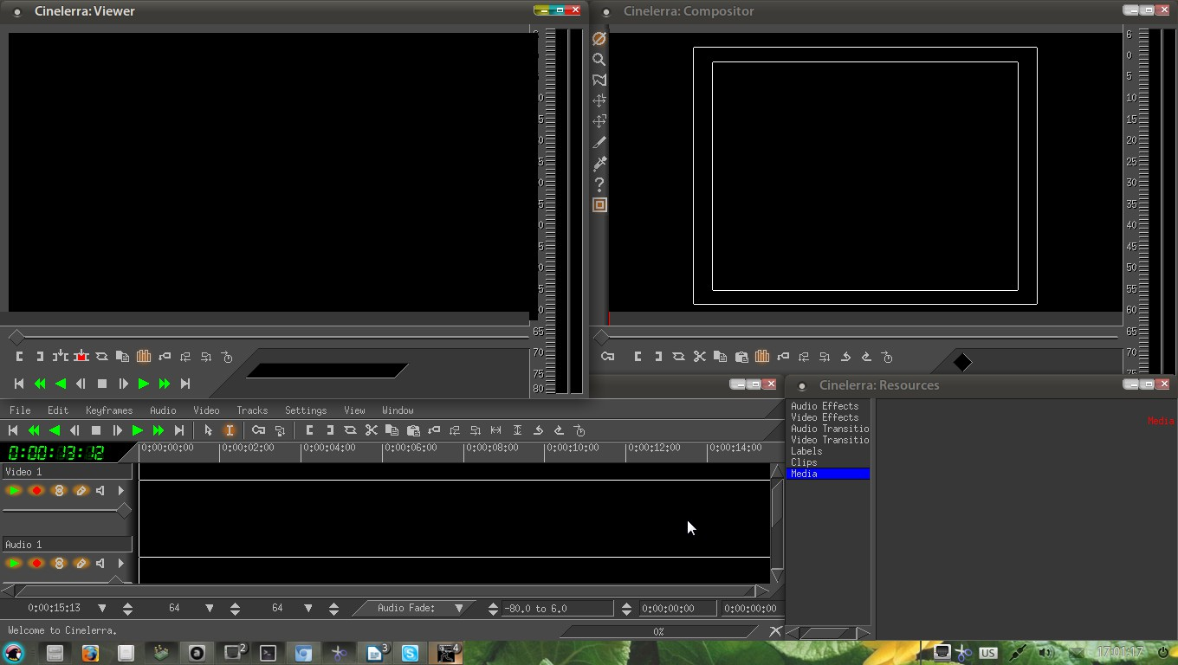Toggle play track on Video 1
Image resolution: width=1178 pixels, height=665 pixels.
pos(14,491)
